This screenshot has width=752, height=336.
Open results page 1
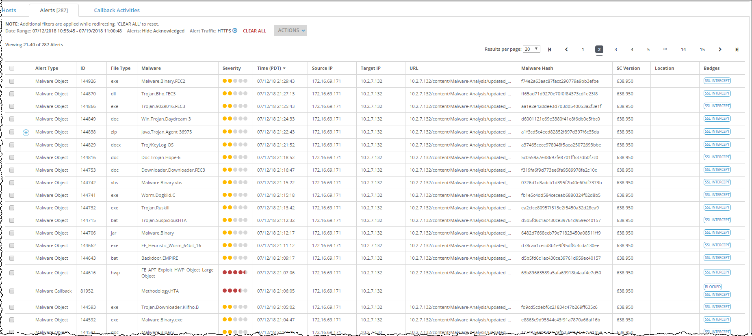click(583, 50)
